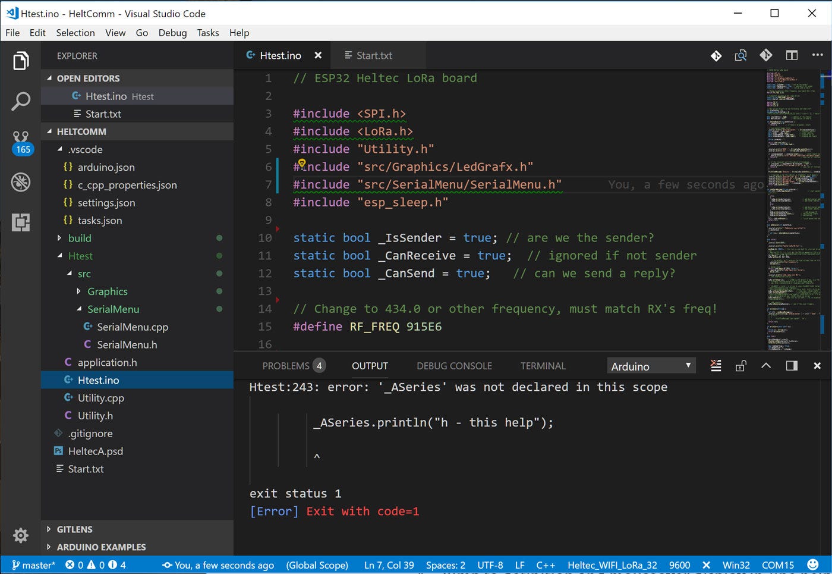Select the Explorer icon in the Activity Bar
The height and width of the screenshot is (574, 832).
click(21, 61)
